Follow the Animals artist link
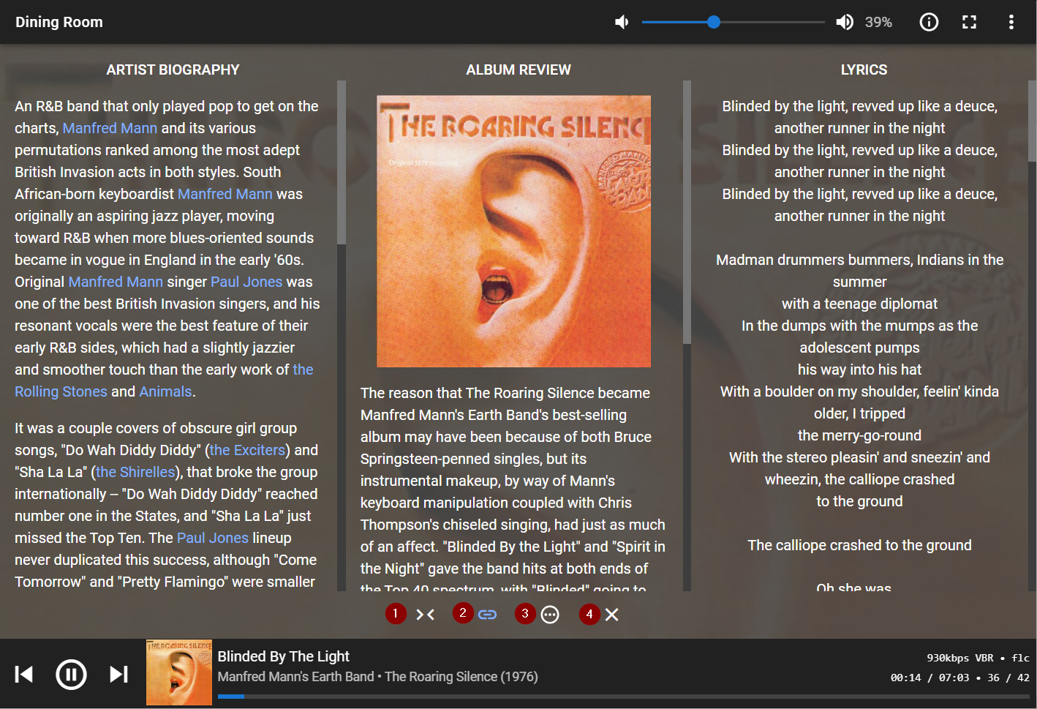This screenshot has height=709, width=1037. tap(165, 391)
